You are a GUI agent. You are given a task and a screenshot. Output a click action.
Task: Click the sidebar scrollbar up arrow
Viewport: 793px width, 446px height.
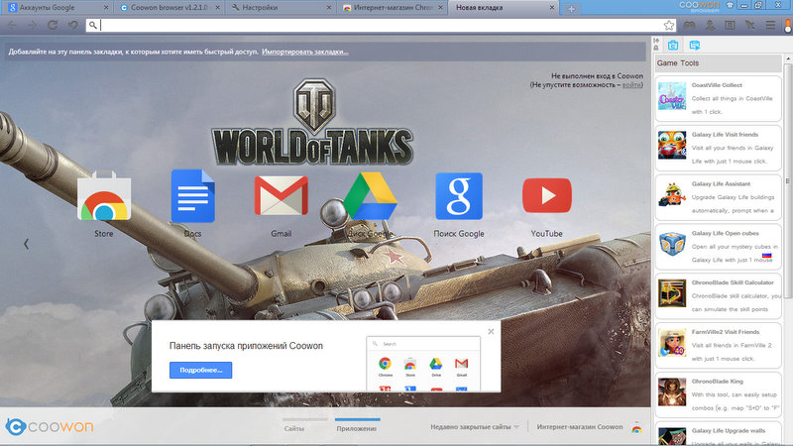pos(788,59)
